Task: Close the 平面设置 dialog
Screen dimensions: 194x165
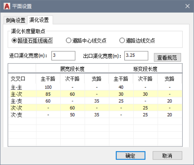Action: pyautogui.click(x=187, y=6)
